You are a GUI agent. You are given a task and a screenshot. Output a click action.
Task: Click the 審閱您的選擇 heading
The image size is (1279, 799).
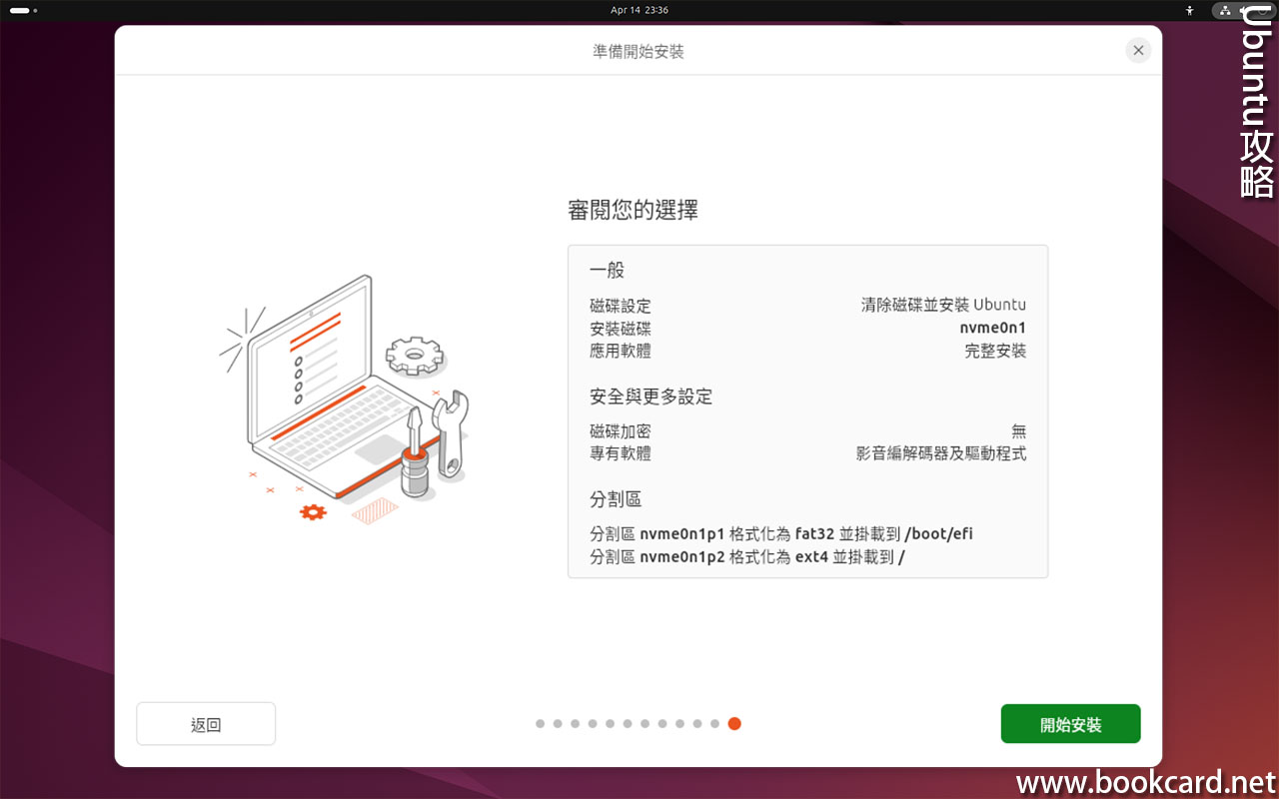tap(633, 210)
